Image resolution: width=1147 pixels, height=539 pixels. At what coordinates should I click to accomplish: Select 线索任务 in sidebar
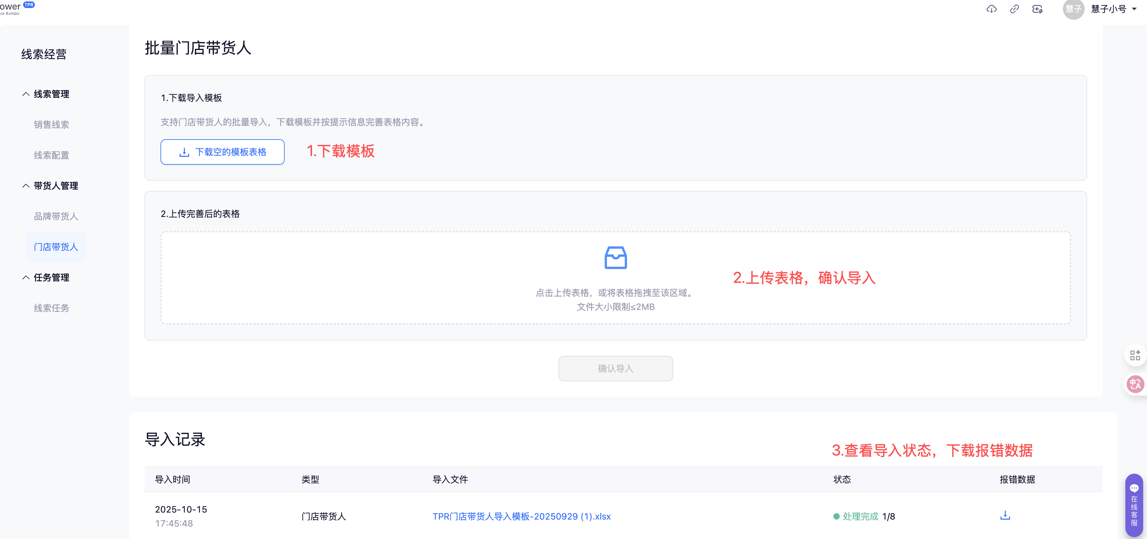pyautogui.click(x=52, y=308)
